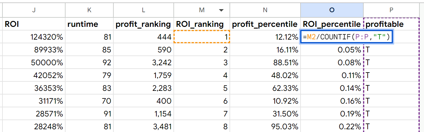
Task: Select profit_percentile cell 16.11%
Action: coord(265,50)
